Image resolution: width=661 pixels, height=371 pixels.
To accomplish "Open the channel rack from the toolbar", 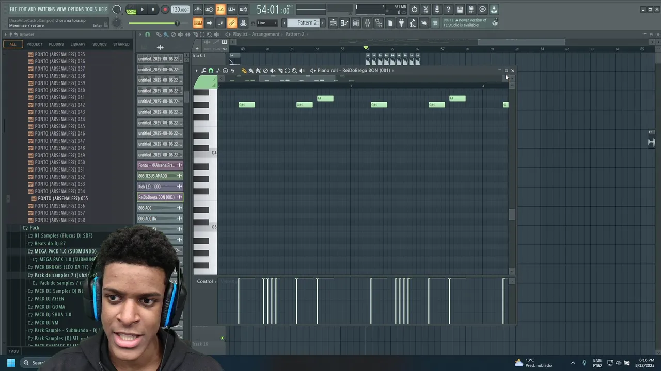I will click(356, 23).
